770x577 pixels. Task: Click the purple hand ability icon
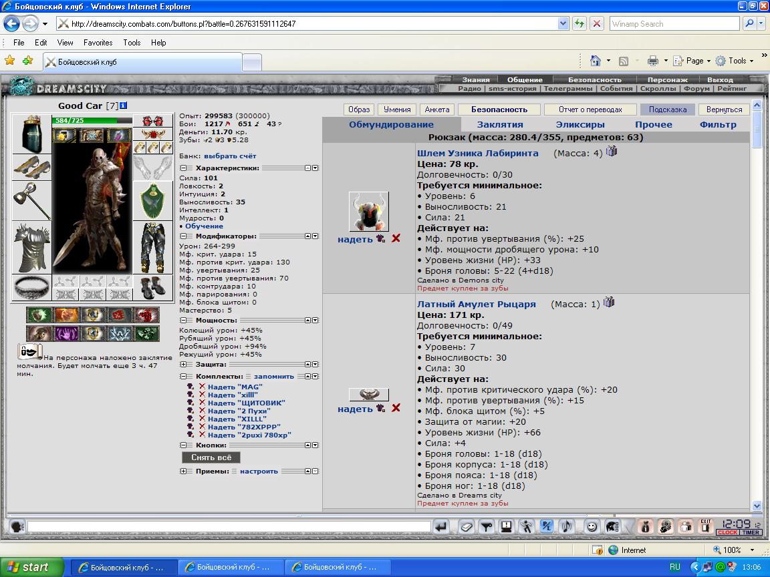[x=66, y=334]
